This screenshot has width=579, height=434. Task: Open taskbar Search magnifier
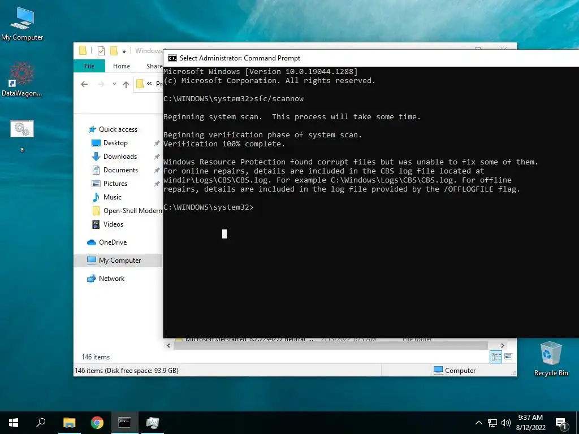(x=41, y=423)
